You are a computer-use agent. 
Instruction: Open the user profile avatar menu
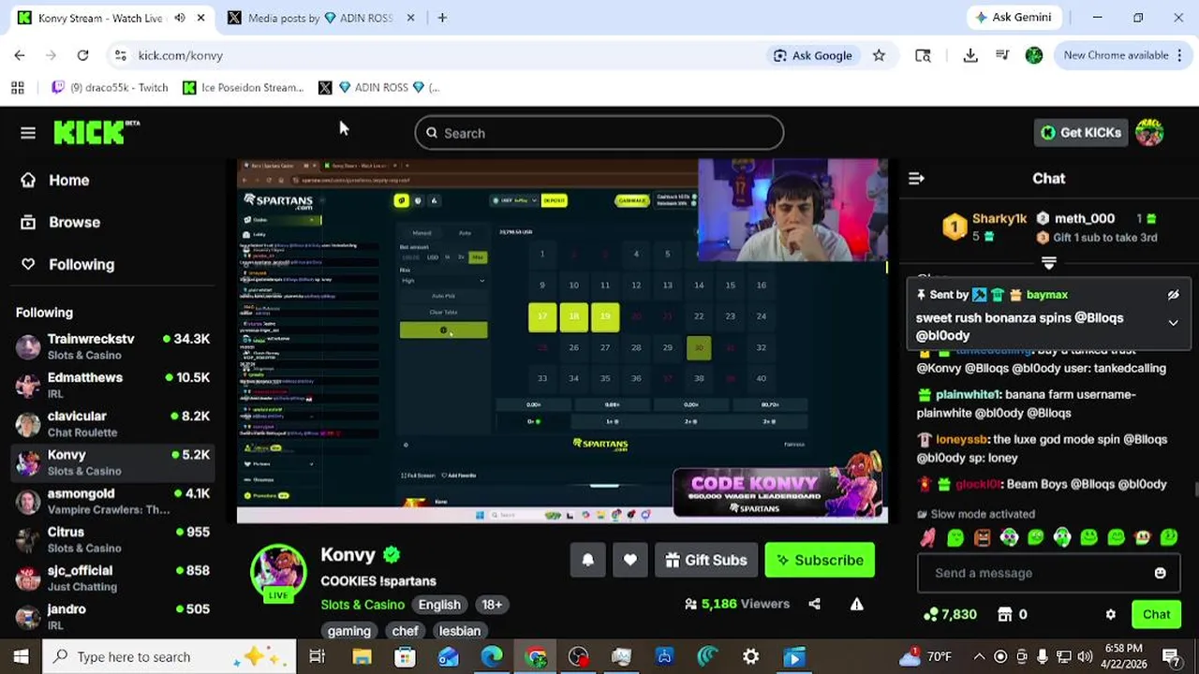[x=1149, y=133]
